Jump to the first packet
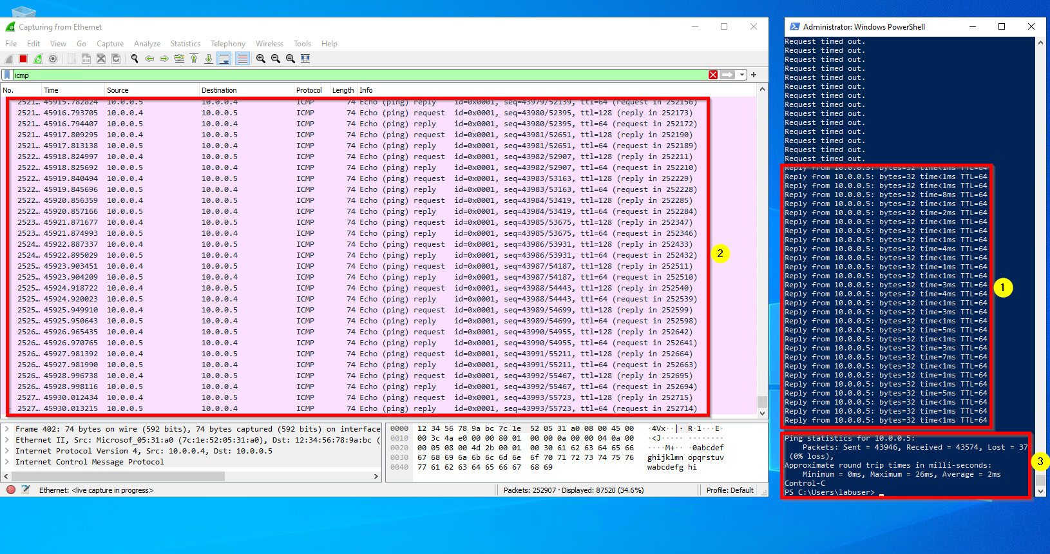Screen dimensions: 1050x554 point(194,59)
